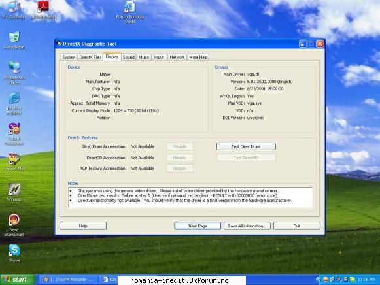
Task: Click the taskbar clock showing 11:06 PM
Action: tap(366, 280)
